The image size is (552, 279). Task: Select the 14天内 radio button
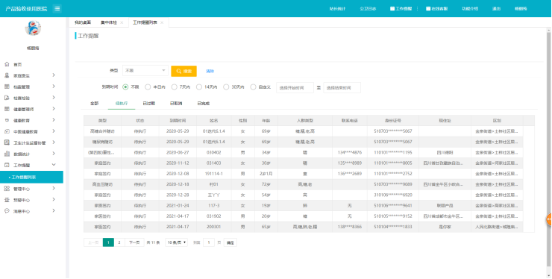coord(199,87)
